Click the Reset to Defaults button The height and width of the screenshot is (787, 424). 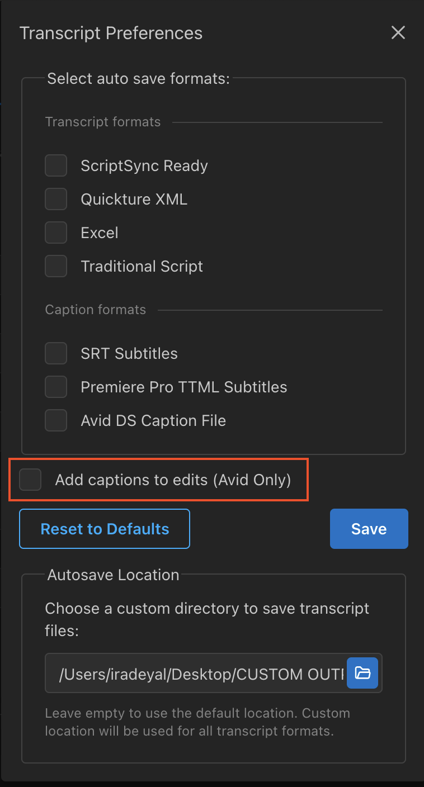[105, 529]
